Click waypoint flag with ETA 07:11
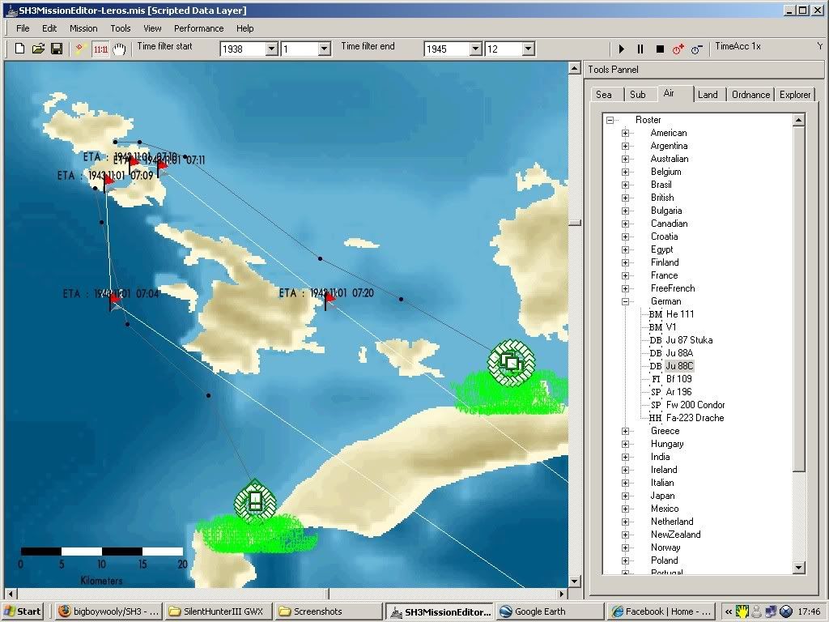Image resolution: width=829 pixels, height=622 pixels. [161, 168]
